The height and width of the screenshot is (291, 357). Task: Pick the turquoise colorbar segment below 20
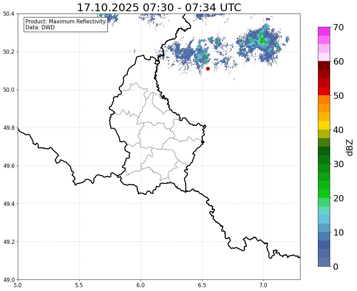324,211
